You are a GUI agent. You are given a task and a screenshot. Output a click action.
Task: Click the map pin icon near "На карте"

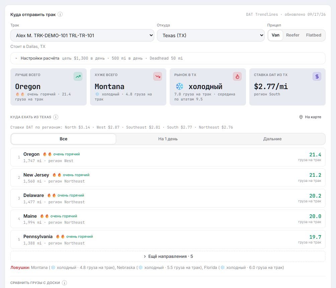point(301,117)
